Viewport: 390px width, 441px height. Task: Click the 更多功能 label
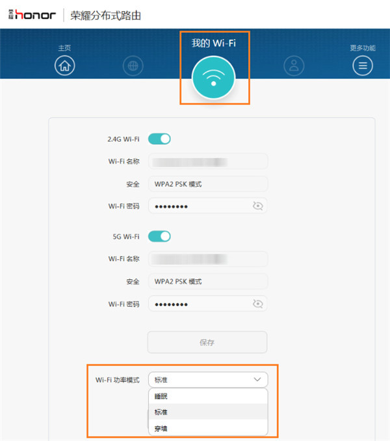point(363,48)
